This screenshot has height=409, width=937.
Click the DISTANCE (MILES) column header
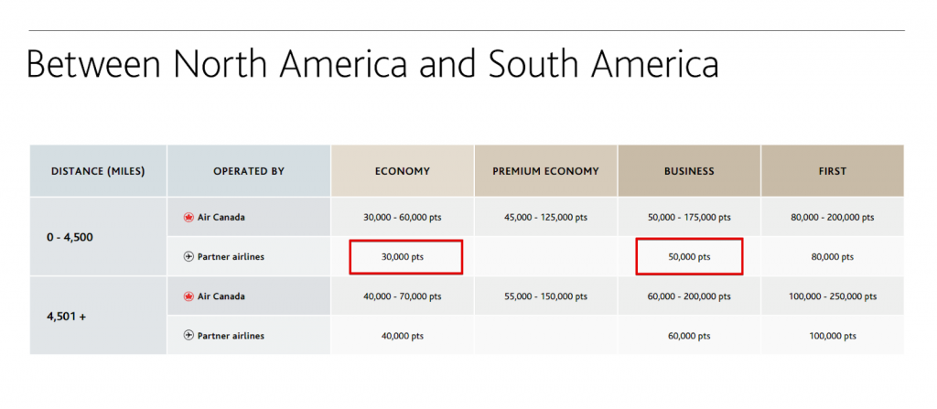coord(98,171)
